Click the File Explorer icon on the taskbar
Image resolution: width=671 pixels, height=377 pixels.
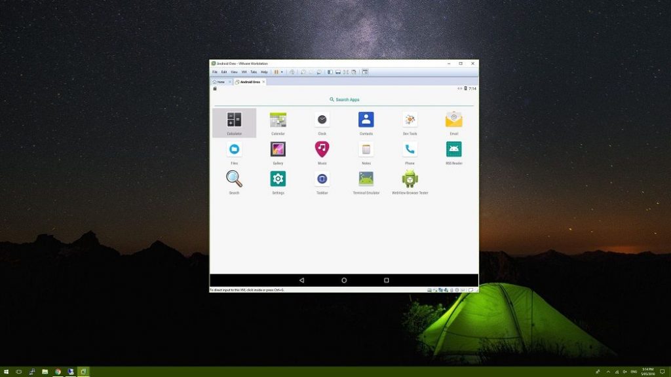pos(45,370)
